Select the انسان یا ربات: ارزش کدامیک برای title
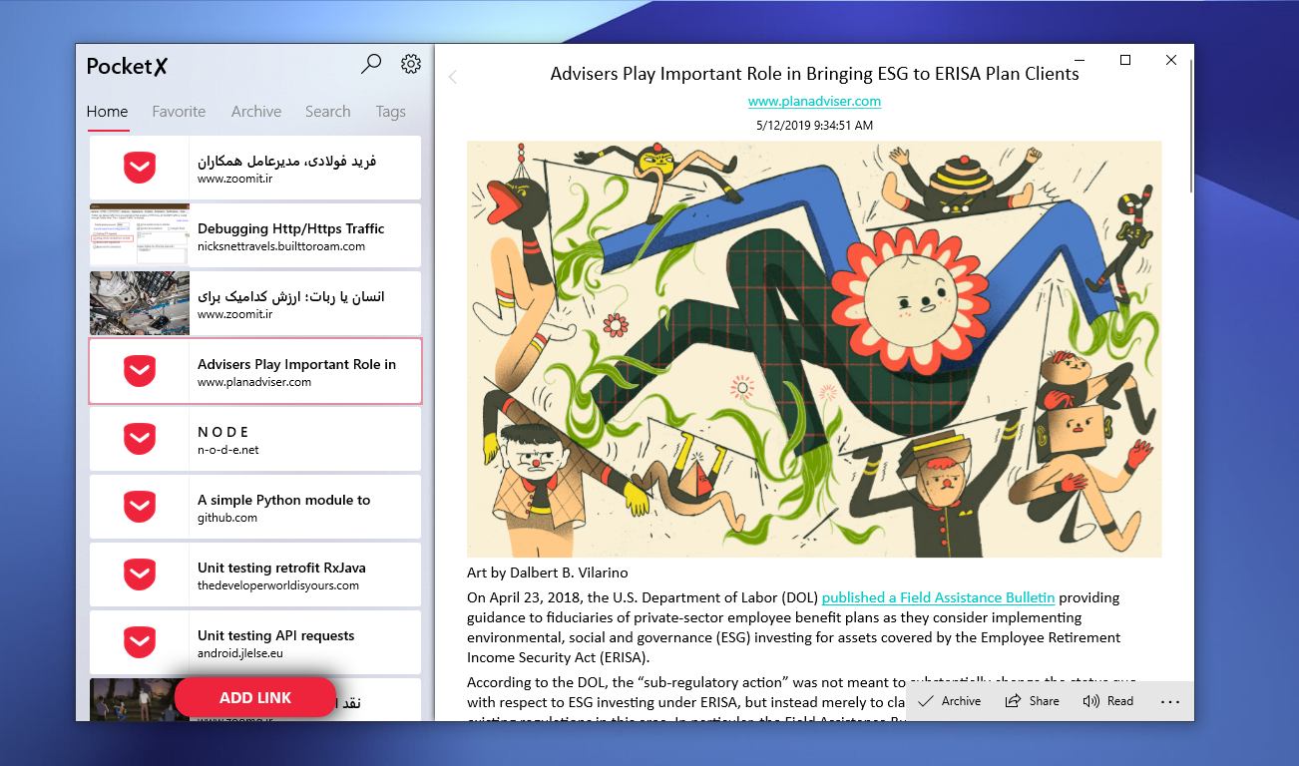 tap(290, 296)
